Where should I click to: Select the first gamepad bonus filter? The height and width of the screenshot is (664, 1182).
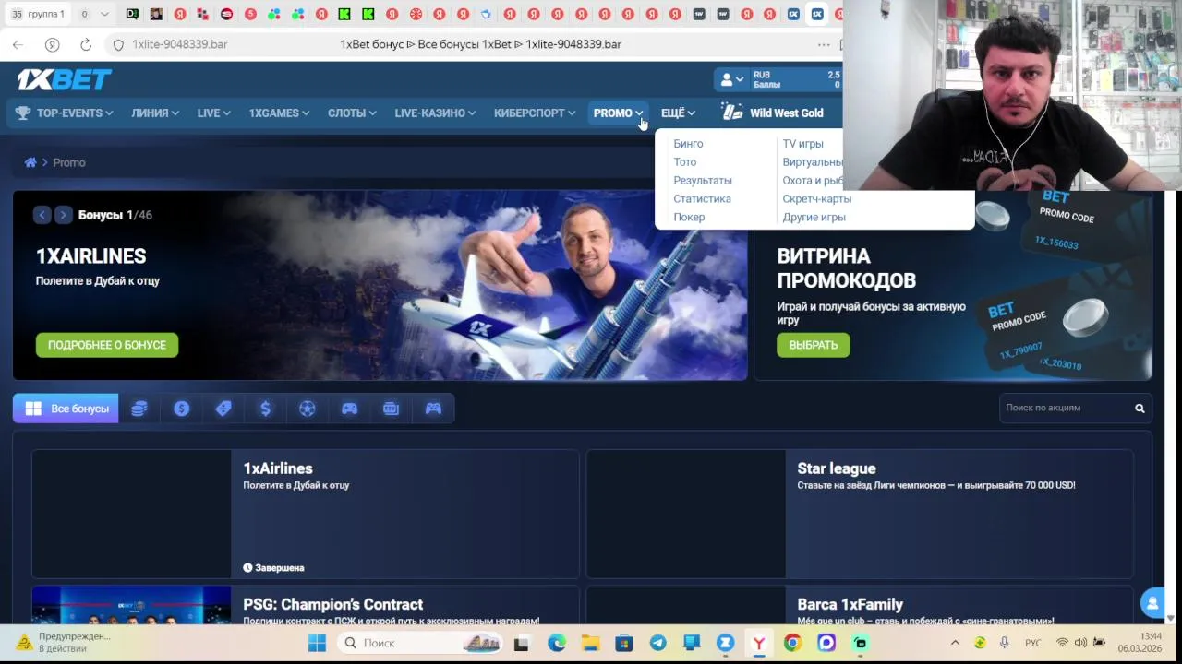tap(349, 409)
